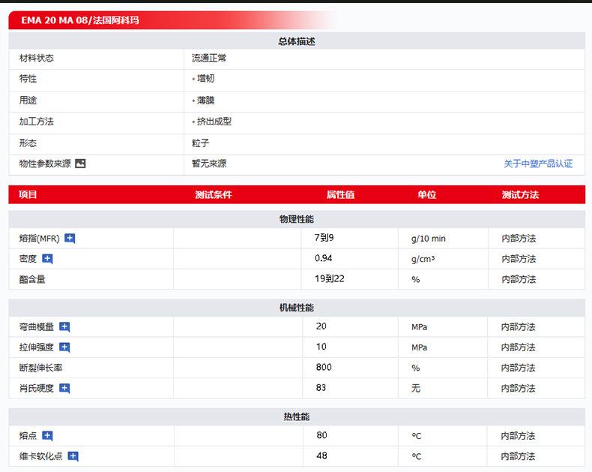Collapse the 物理性能 section header
This screenshot has height=472, width=592.
click(297, 219)
